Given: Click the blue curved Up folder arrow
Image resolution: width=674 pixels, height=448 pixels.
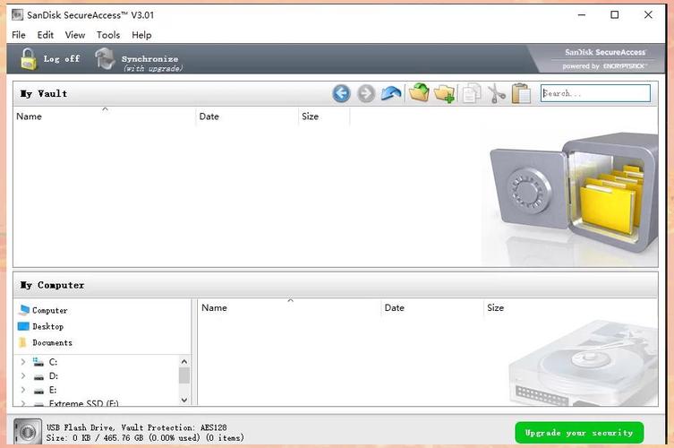Looking at the screenshot, I should pyautogui.click(x=390, y=93).
